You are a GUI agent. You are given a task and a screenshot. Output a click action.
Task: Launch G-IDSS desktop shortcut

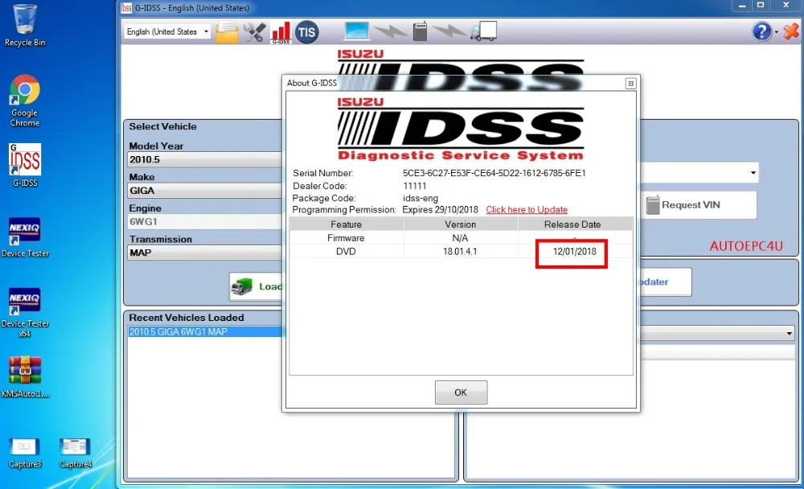click(25, 165)
